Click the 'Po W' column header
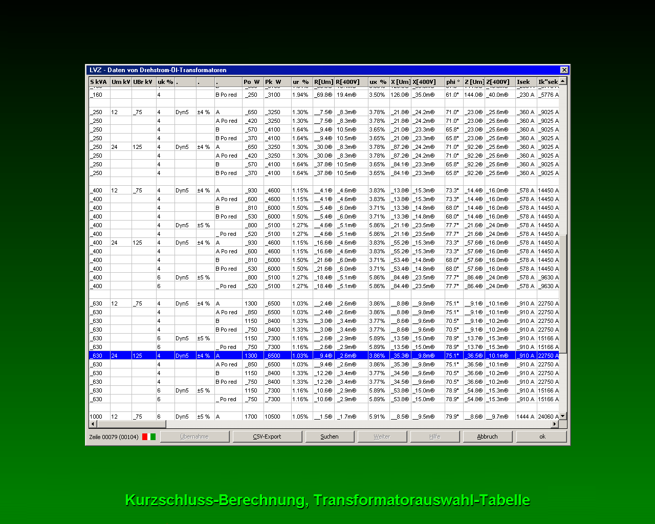This screenshot has width=655, height=524. (x=253, y=82)
